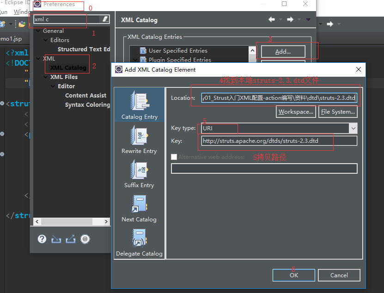Click User Specified Entries catalog icon
384x293 pixels.
point(143,51)
